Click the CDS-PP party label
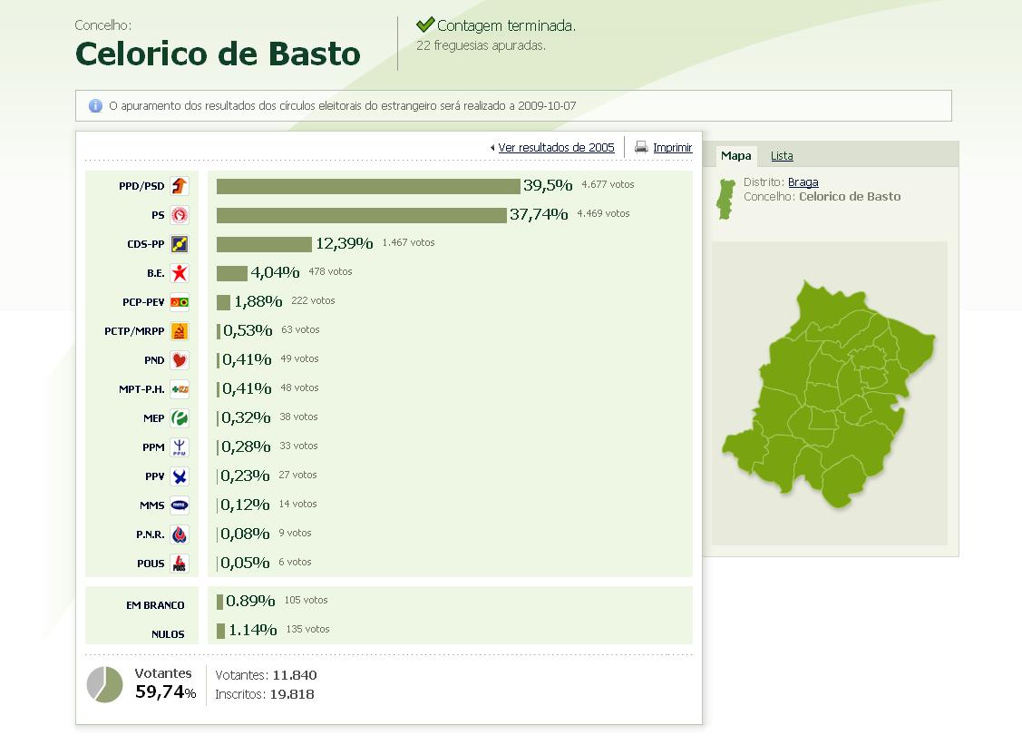Screen dimensions: 1022x755 tap(145, 244)
